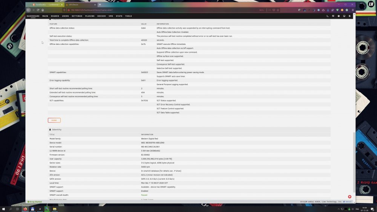Click the browser forward arrow
Viewport: 377px width, 212px height.
point(34,10)
